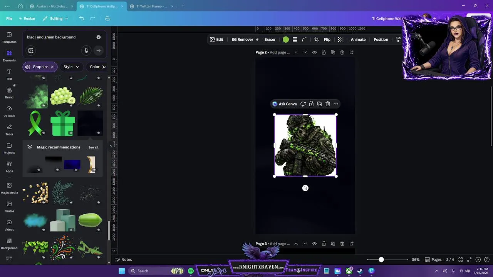
Task: Open the Tools panel in the sidebar
Action: click(9, 130)
